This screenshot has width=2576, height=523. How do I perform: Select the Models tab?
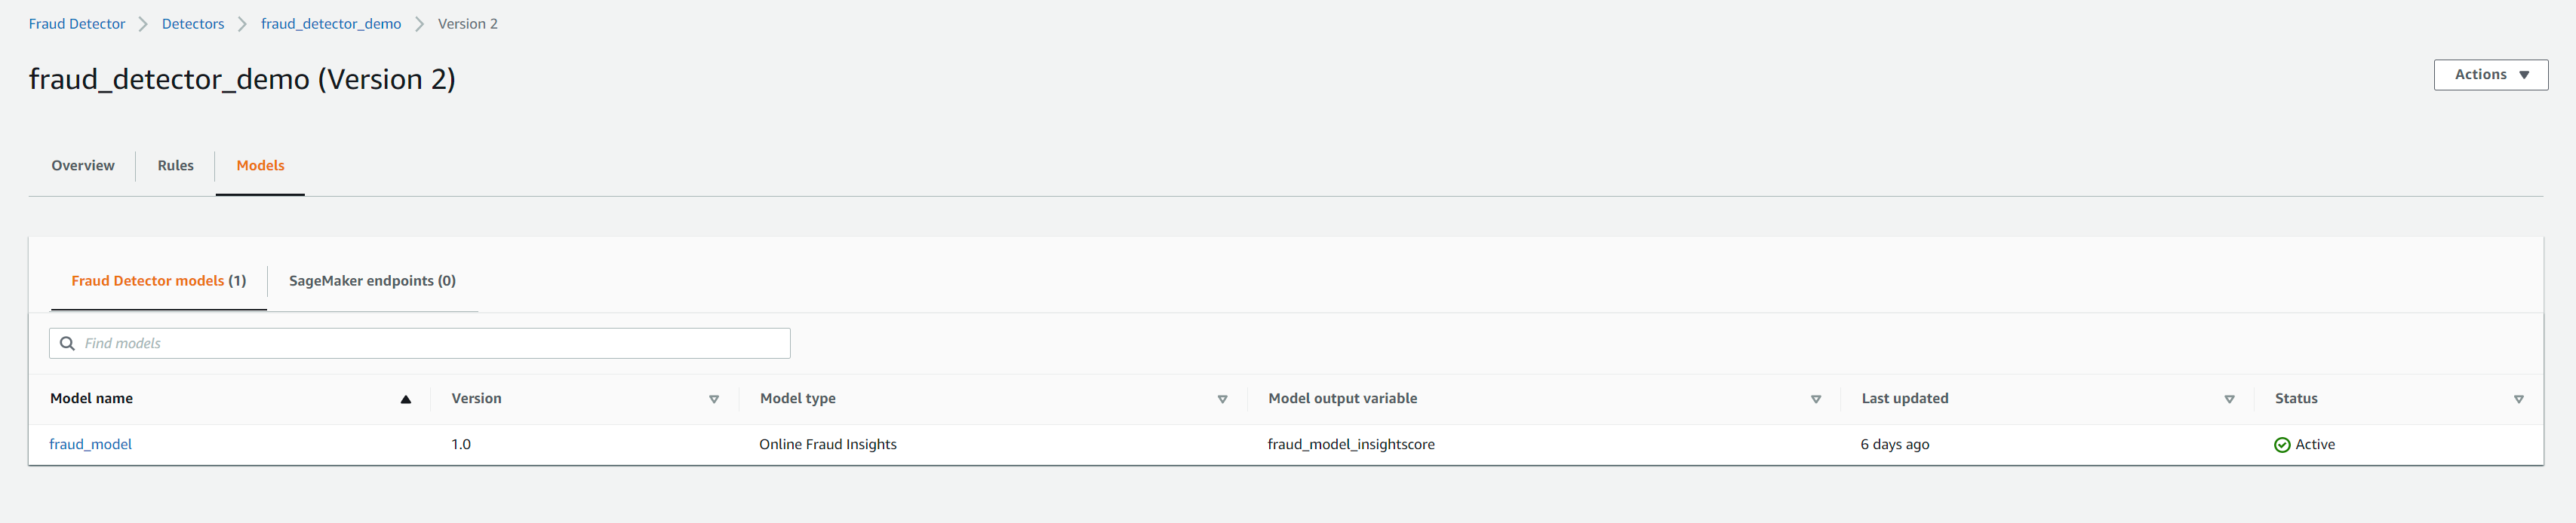pyautogui.click(x=260, y=166)
